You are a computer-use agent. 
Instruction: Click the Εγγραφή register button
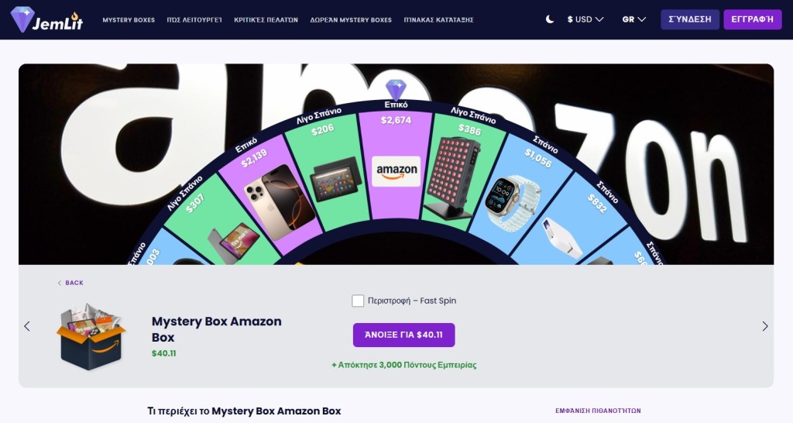(x=753, y=19)
